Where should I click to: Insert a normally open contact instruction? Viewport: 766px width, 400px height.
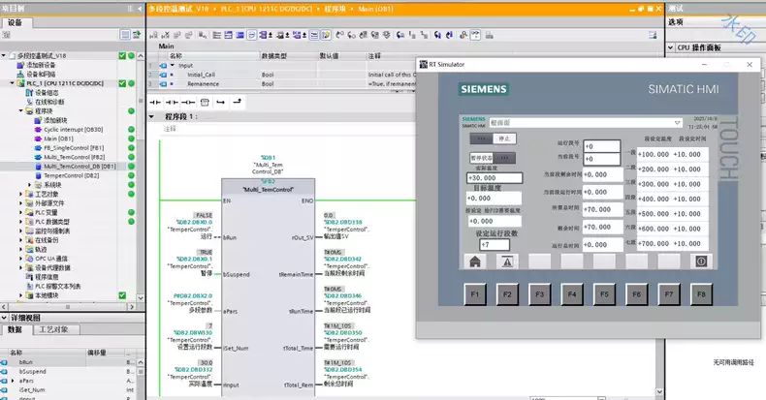(155, 102)
